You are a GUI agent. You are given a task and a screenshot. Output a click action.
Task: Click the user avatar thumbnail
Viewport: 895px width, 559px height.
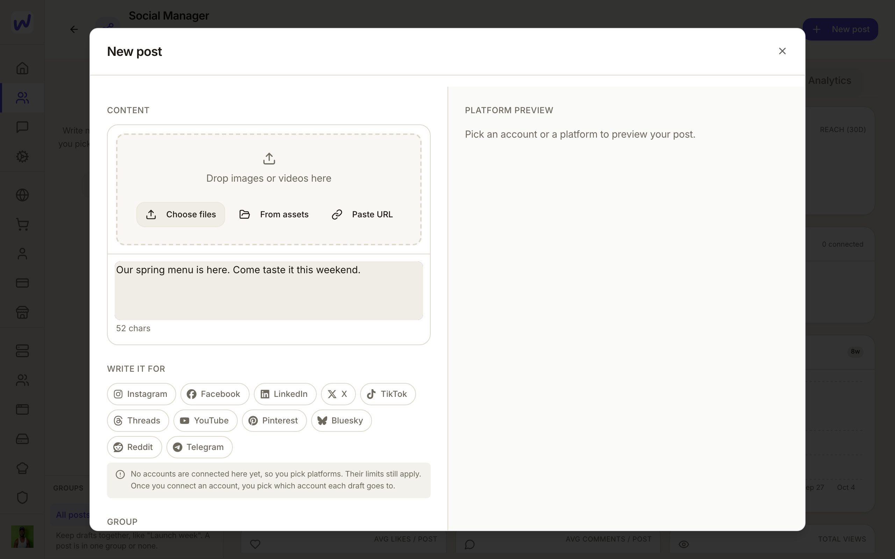coord(22,536)
